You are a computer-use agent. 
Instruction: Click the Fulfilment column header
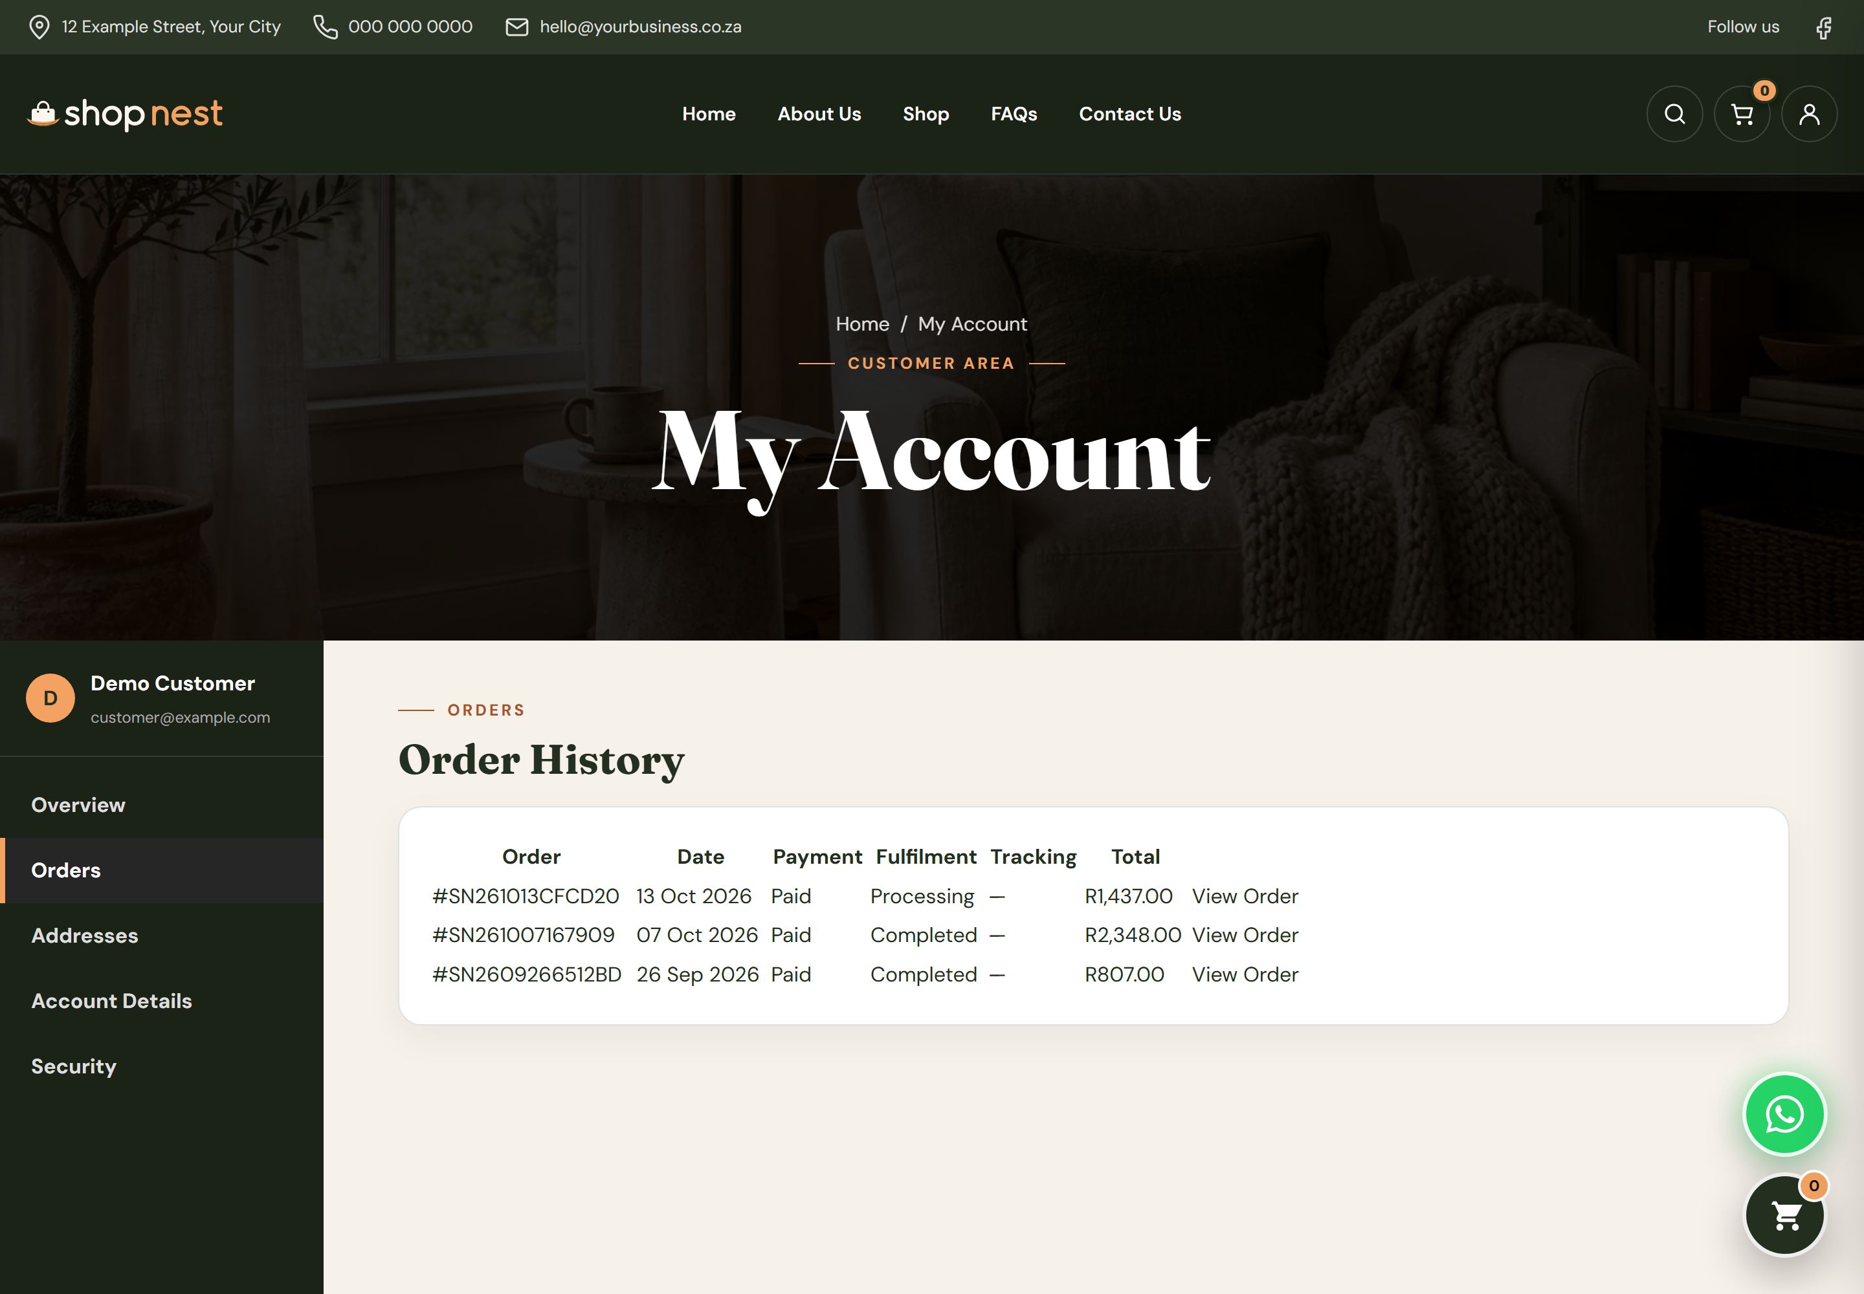coord(926,857)
